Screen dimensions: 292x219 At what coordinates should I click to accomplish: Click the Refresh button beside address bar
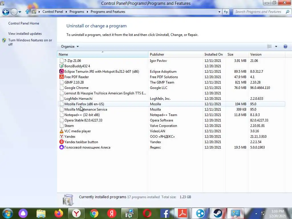click(x=226, y=12)
